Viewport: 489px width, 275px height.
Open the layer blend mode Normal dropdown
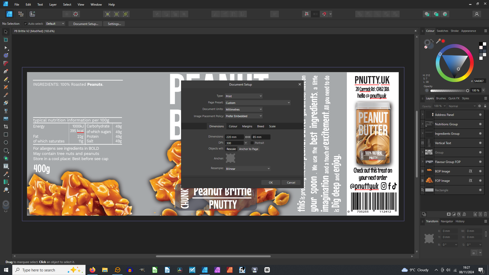pos(462,106)
